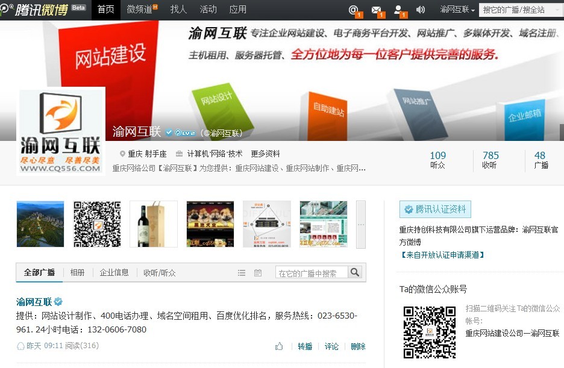
Task: Open the calendar date filter icon
Action: pyautogui.click(x=258, y=273)
